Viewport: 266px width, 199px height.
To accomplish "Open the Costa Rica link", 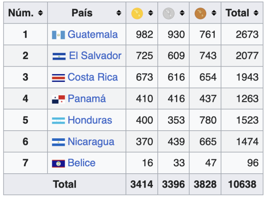I will pos(93,78).
